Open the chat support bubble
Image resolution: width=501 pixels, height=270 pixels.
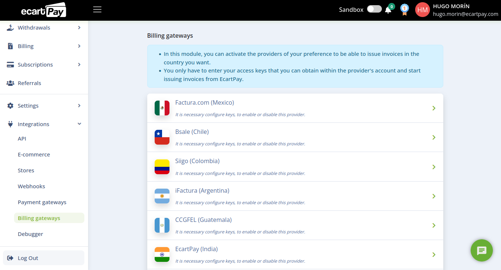[481, 250]
